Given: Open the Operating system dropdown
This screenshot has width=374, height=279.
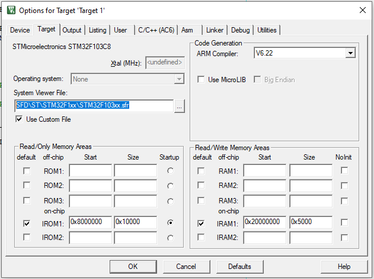Looking at the screenshot, I should (179, 79).
